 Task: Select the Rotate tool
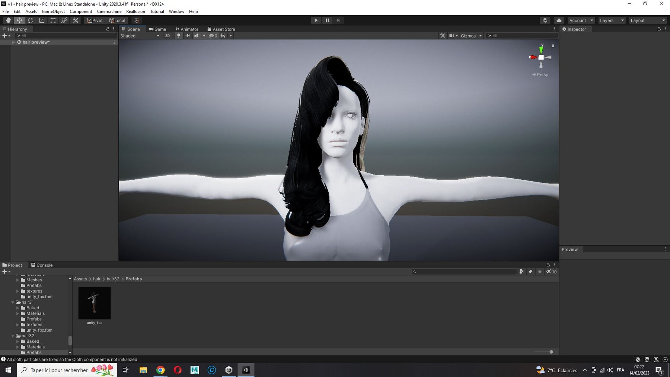31,20
